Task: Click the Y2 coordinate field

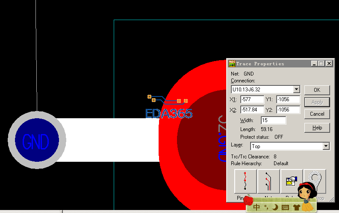Action: click(x=288, y=109)
